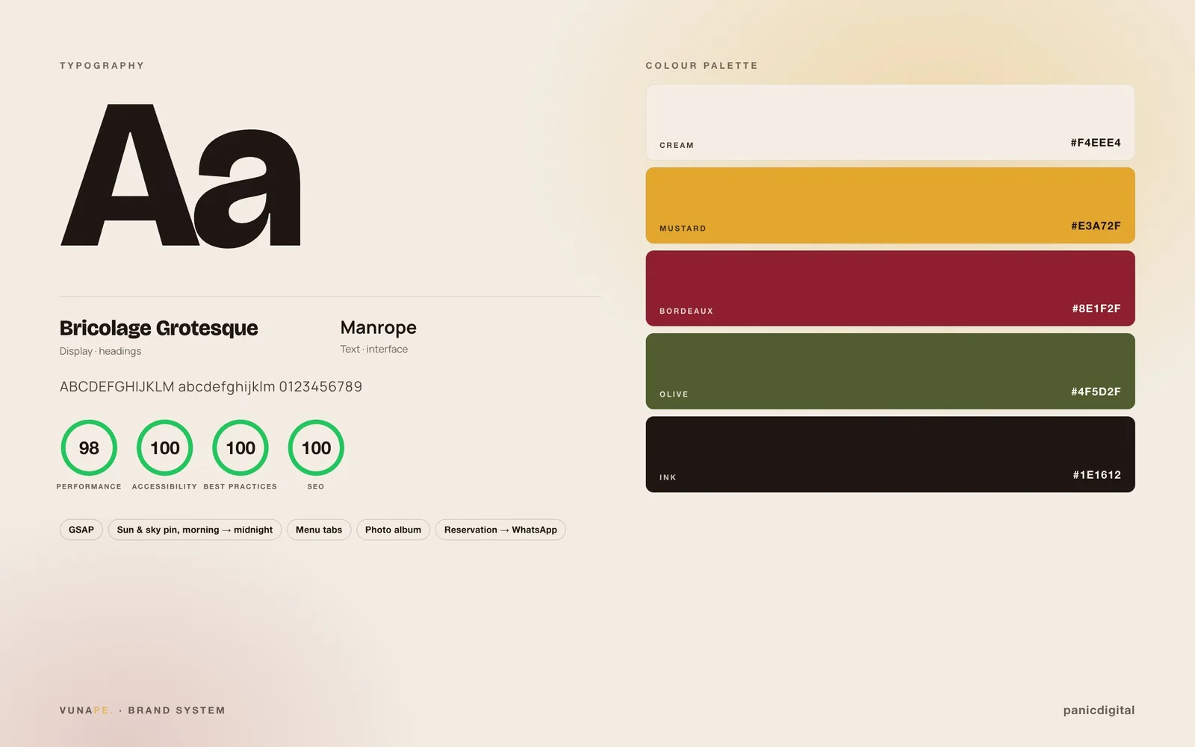Viewport: 1195px width, 747px height.
Task: Click the 'VUNAPE. · BRAND SYSTEM' footer text
Action: click(143, 710)
